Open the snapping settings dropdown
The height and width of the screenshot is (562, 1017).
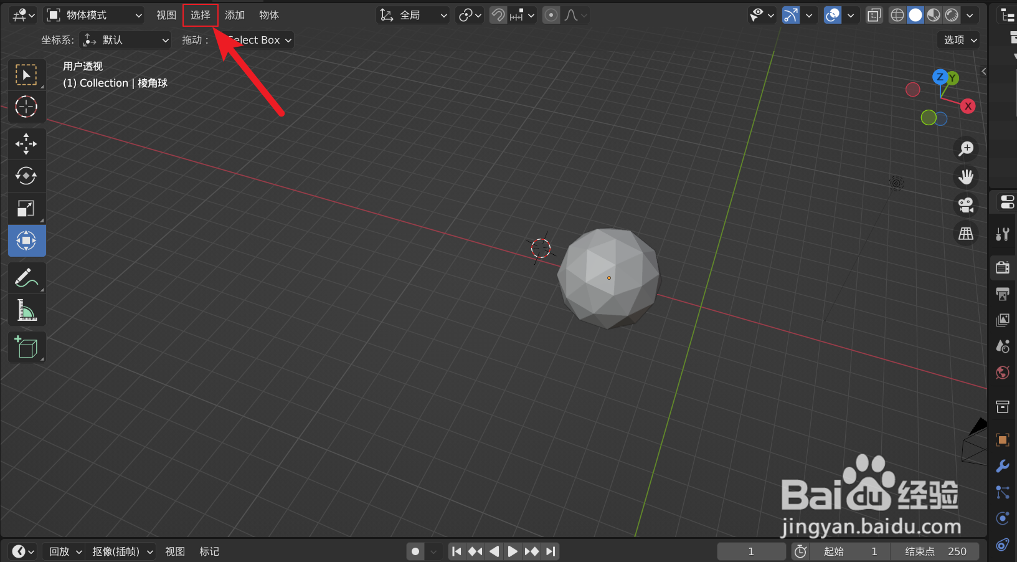coord(523,15)
